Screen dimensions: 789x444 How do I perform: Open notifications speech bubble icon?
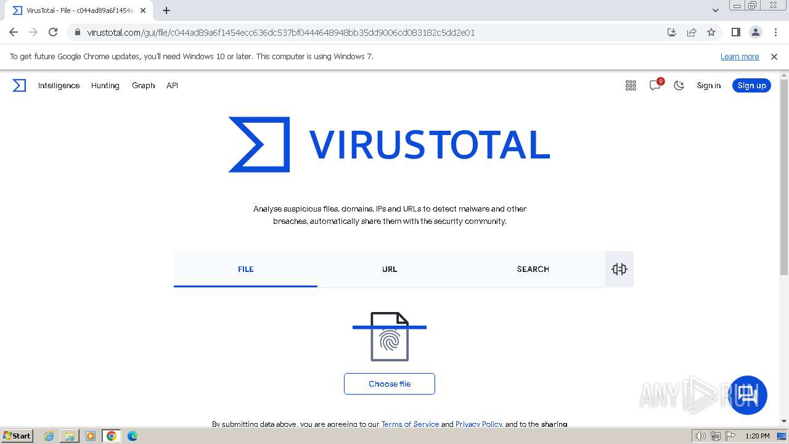(655, 85)
